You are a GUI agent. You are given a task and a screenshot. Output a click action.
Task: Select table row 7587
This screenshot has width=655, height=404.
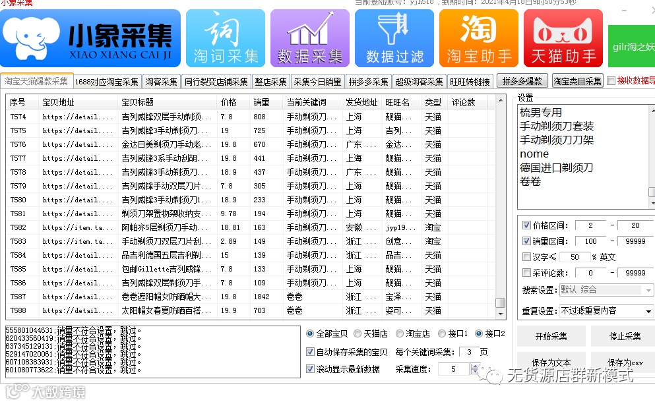(x=251, y=297)
